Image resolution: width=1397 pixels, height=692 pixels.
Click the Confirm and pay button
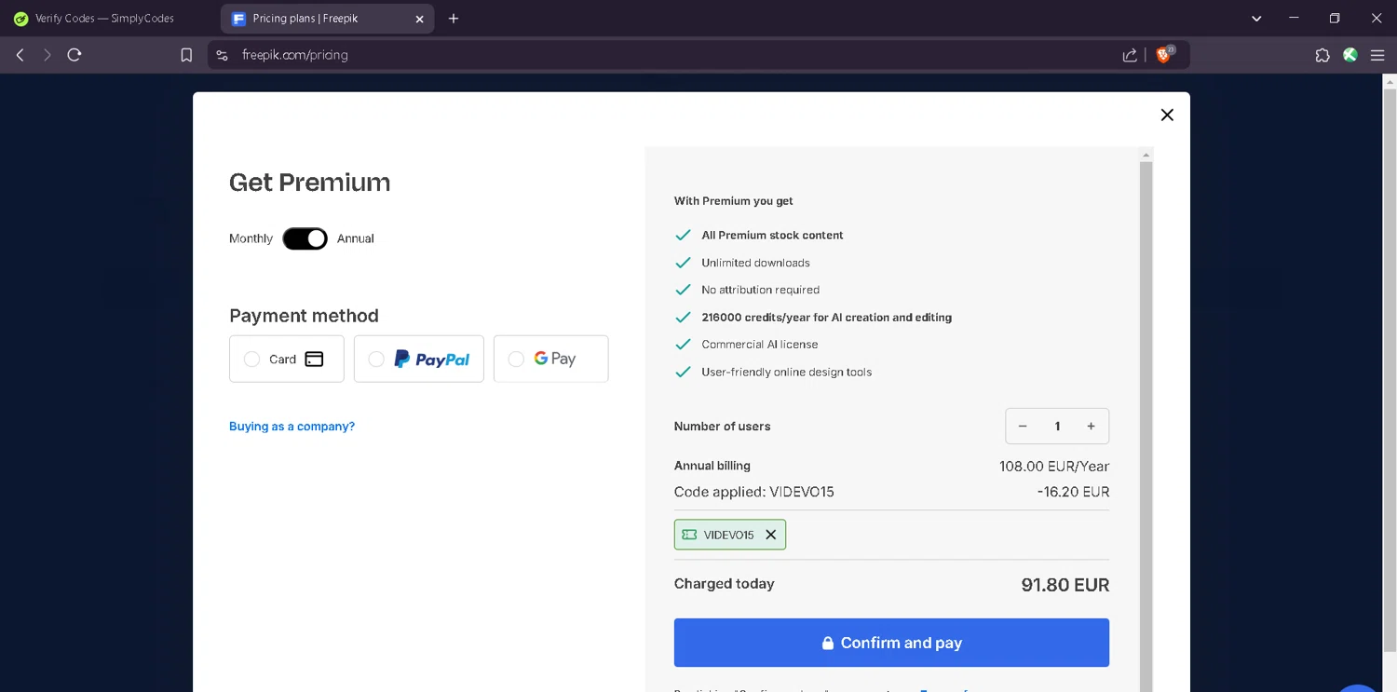click(x=891, y=643)
